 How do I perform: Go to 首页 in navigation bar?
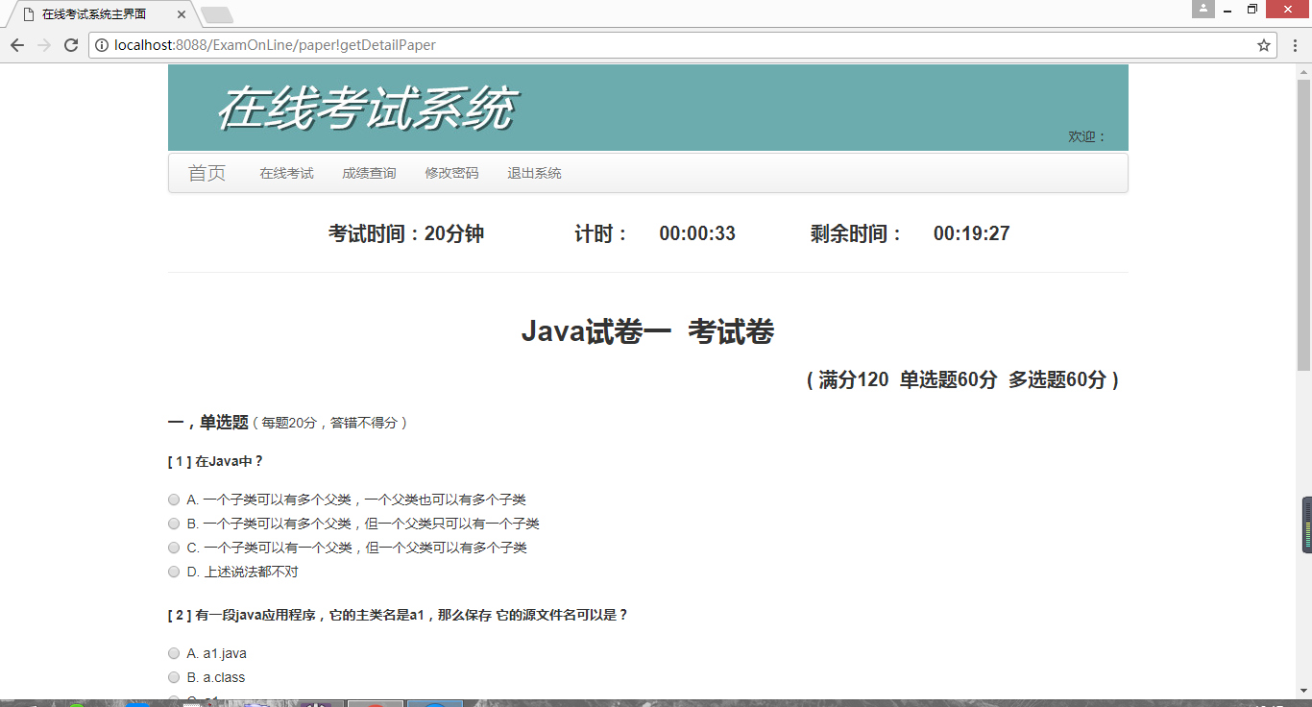pos(207,173)
